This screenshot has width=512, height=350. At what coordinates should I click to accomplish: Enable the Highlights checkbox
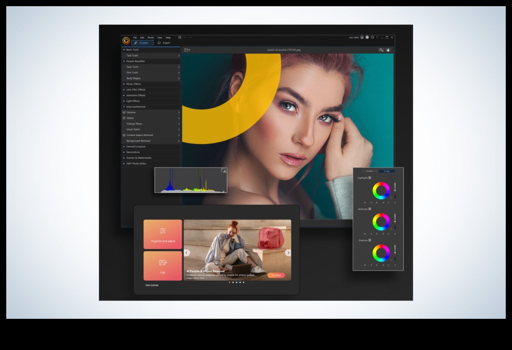point(370,177)
